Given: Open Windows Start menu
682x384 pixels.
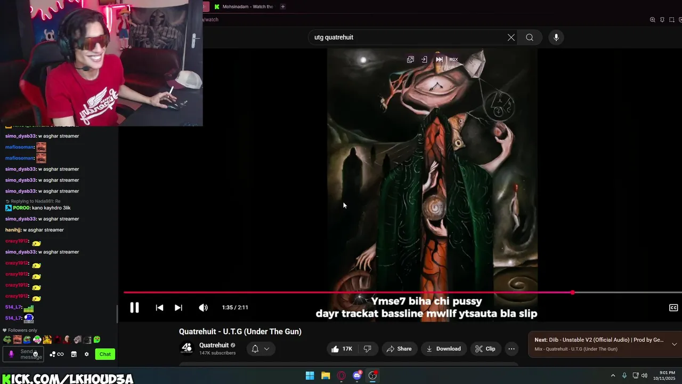Looking at the screenshot, I should [310, 375].
